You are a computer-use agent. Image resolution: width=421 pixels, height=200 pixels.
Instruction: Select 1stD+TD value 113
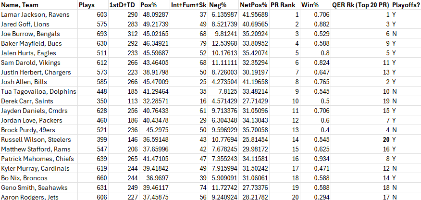(124, 101)
